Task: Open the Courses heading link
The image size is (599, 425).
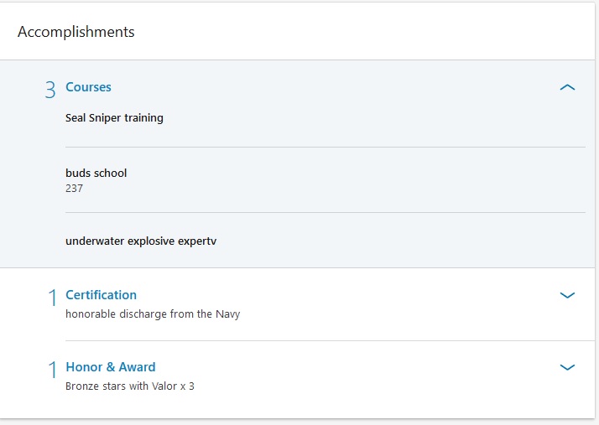Action: pos(88,87)
